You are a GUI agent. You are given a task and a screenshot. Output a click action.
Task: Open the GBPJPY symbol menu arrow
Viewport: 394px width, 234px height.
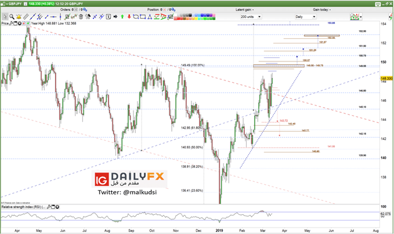click(6, 3)
